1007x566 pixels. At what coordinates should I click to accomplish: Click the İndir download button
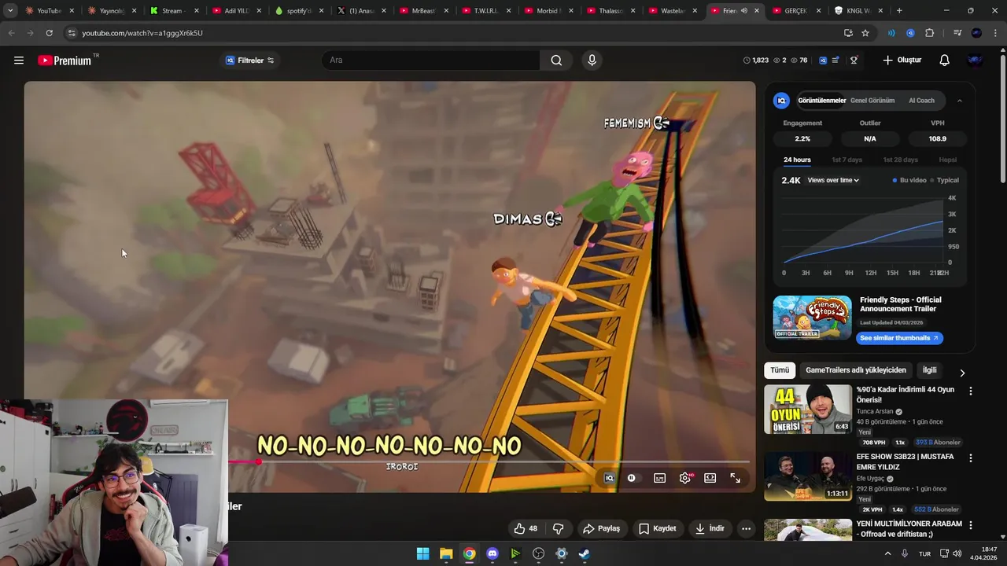[709, 528]
